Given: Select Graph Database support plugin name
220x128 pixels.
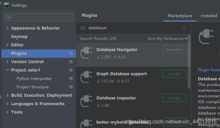Looking at the screenshot, I should 122,74.
